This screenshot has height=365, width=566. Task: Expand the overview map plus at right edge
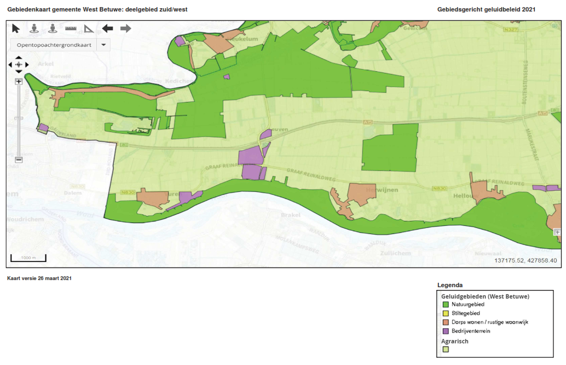[557, 231]
